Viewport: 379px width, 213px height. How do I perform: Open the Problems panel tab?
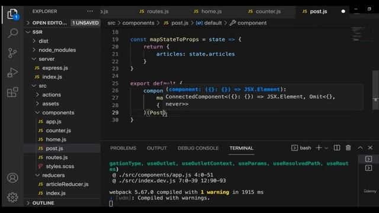pyautogui.click(x=123, y=148)
